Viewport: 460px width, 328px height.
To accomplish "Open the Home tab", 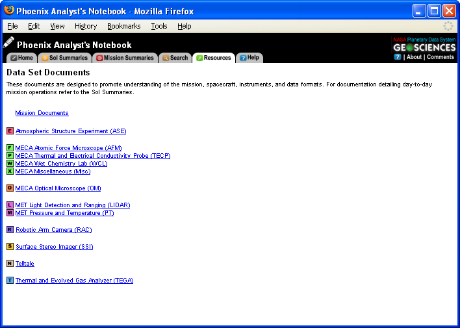I will point(21,58).
